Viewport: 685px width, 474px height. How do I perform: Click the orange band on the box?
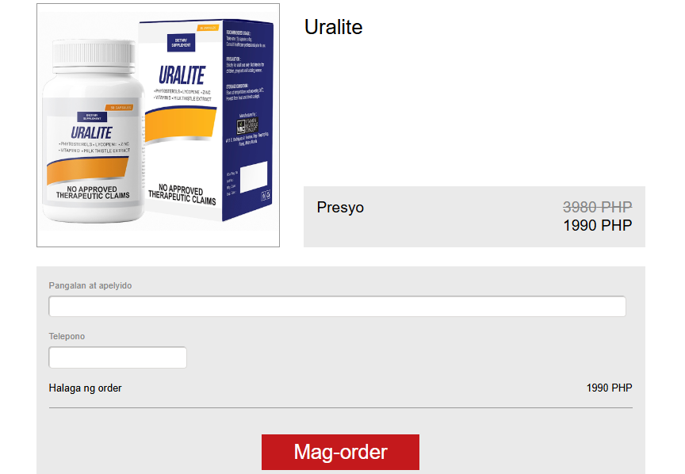click(181, 124)
